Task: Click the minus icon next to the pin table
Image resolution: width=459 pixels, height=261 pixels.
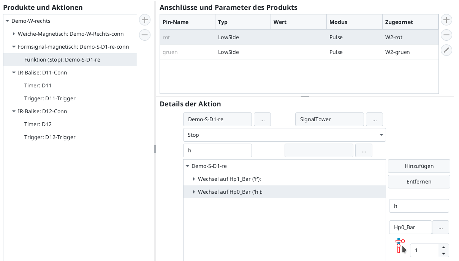Action: (x=446, y=35)
